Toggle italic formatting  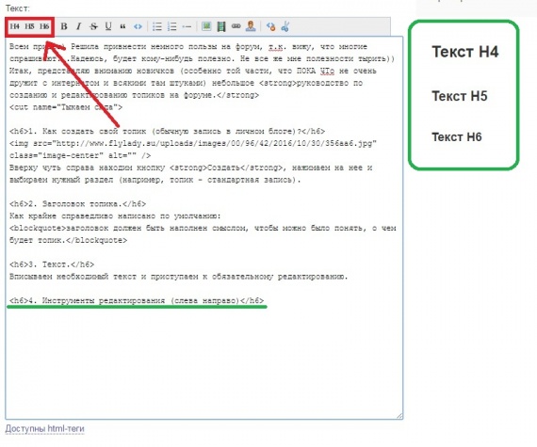click(x=78, y=26)
